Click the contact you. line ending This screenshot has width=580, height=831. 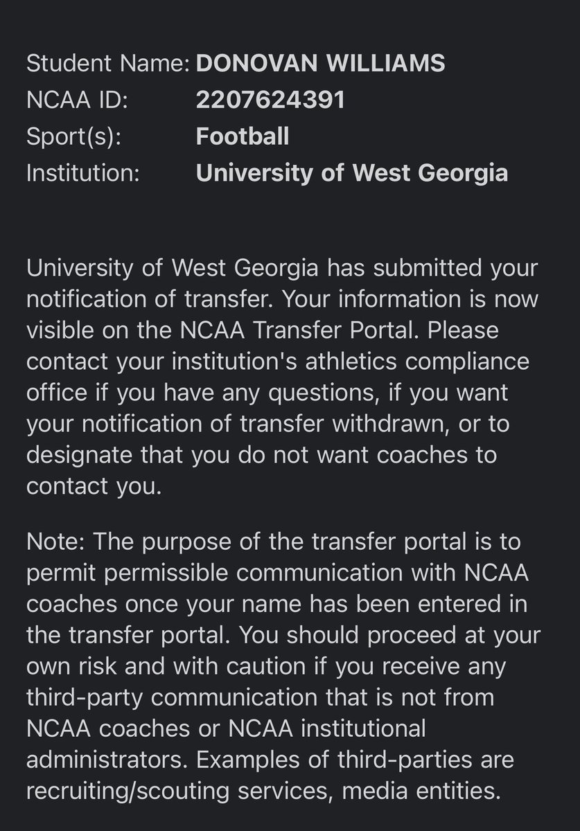coord(94,485)
